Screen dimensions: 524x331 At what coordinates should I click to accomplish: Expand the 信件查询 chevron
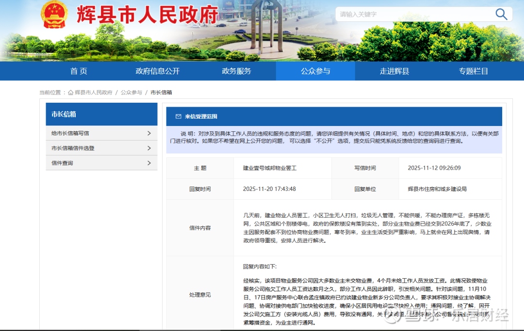[x=149, y=163]
